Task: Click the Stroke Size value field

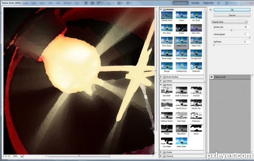Action: (x=247, y=27)
